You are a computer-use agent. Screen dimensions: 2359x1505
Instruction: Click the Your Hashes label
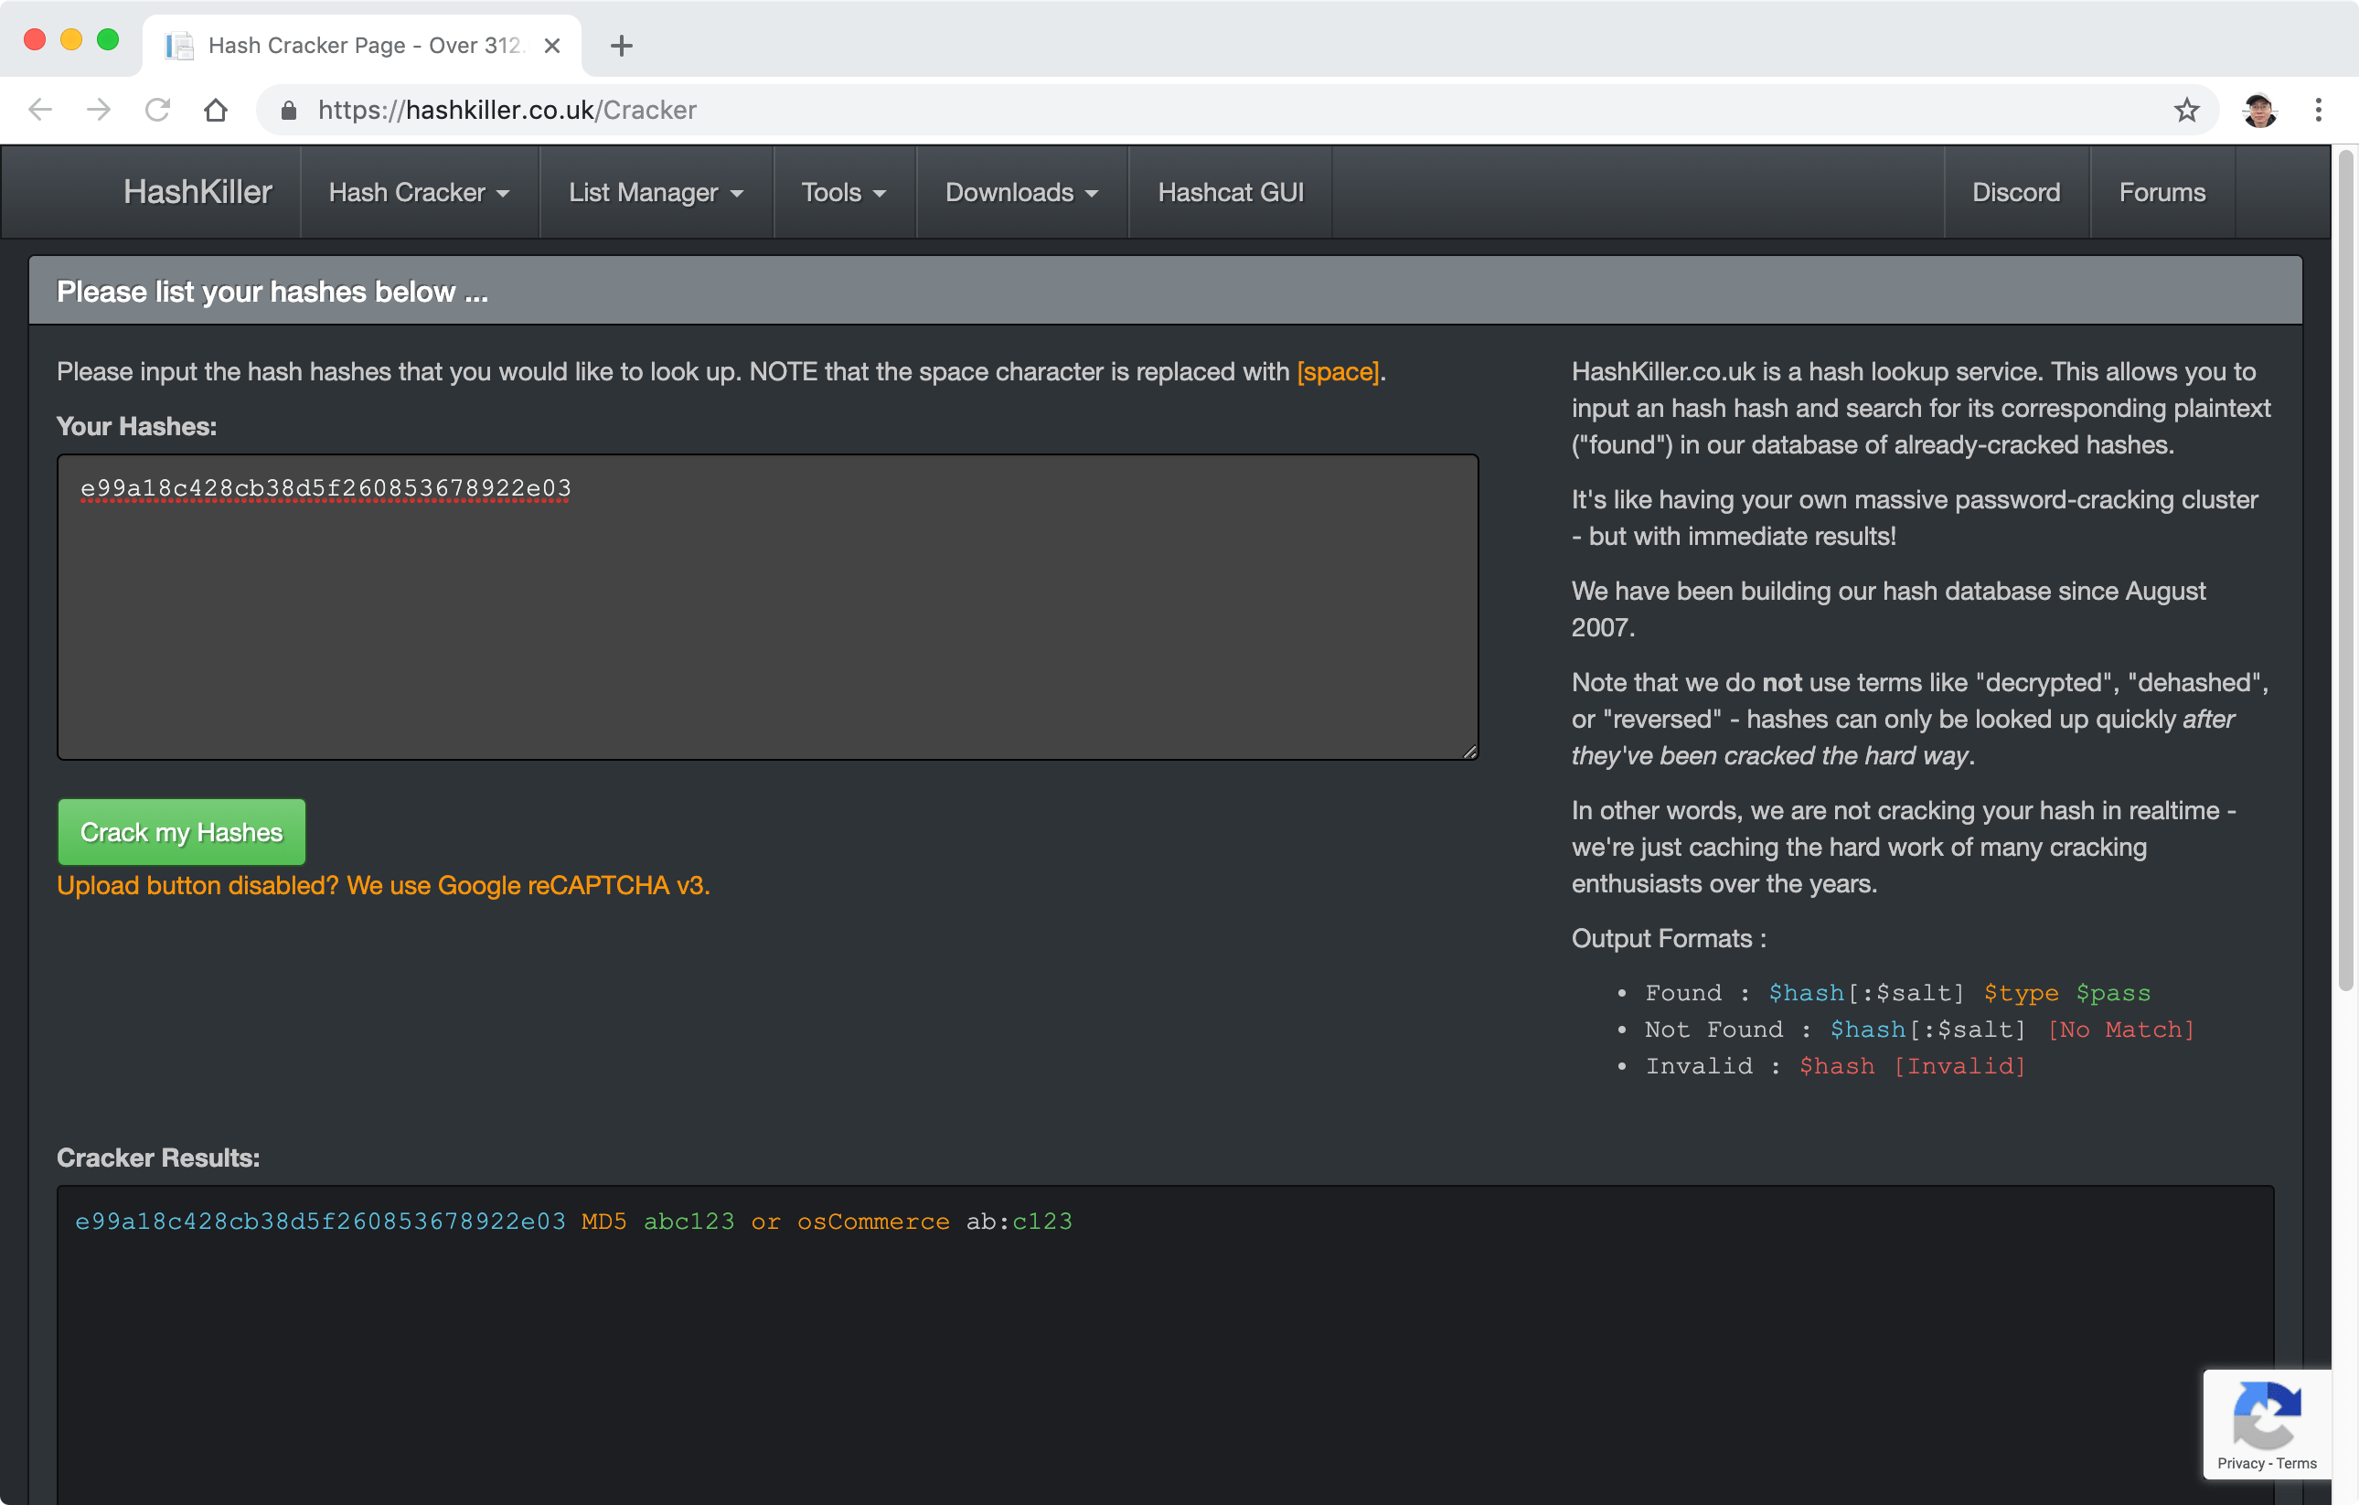coord(136,426)
